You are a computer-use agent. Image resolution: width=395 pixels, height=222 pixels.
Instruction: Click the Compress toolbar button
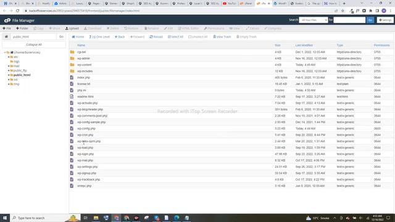(x=273, y=28)
